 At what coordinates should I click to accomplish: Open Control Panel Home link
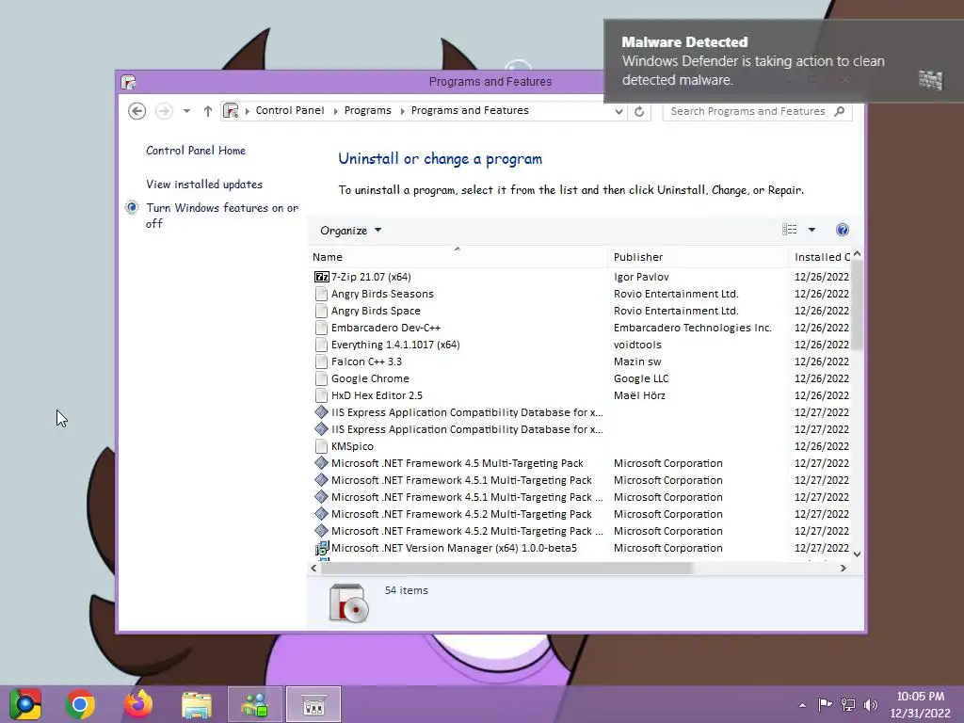pos(196,151)
